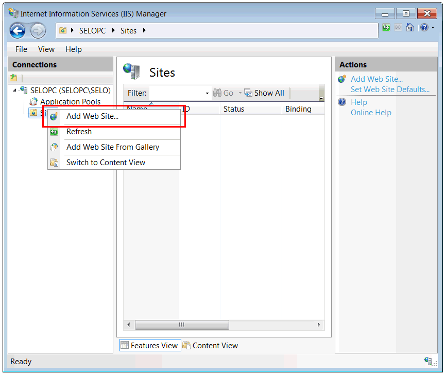
Task: Choose Add Web Site... from context menu
Action: pos(114,116)
